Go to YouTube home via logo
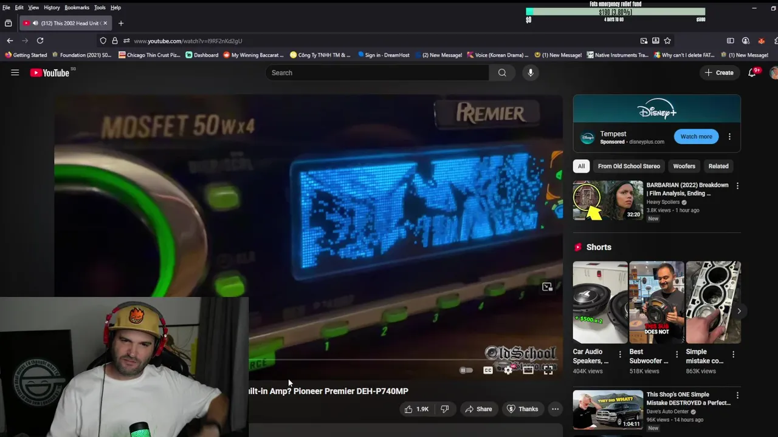Screen dimensions: 778x437 tap(50, 73)
